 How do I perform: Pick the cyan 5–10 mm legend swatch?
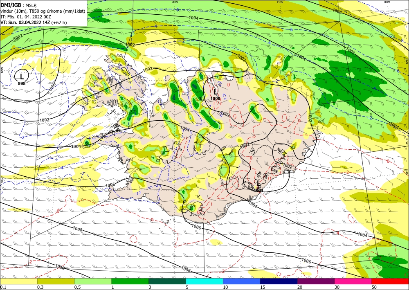[204, 281]
